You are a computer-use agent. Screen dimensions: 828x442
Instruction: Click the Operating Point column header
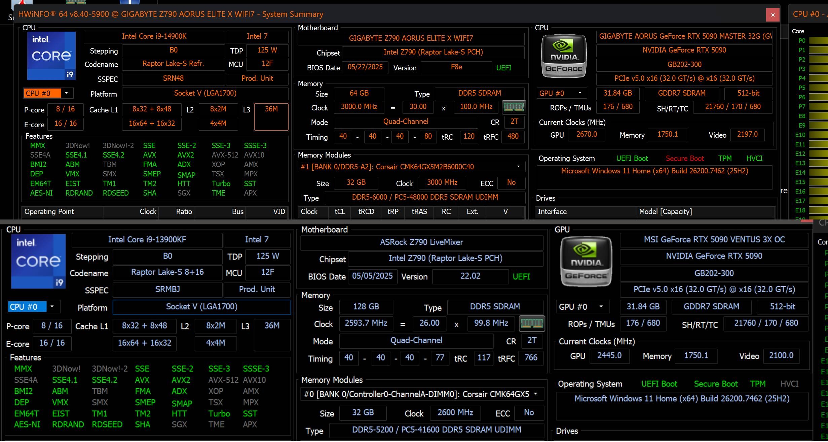[x=49, y=212]
